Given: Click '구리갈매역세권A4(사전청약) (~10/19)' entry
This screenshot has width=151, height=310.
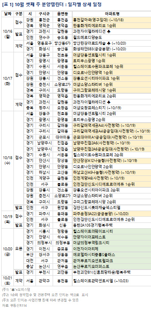Looking at the screenshot, I should (x=104, y=125).
